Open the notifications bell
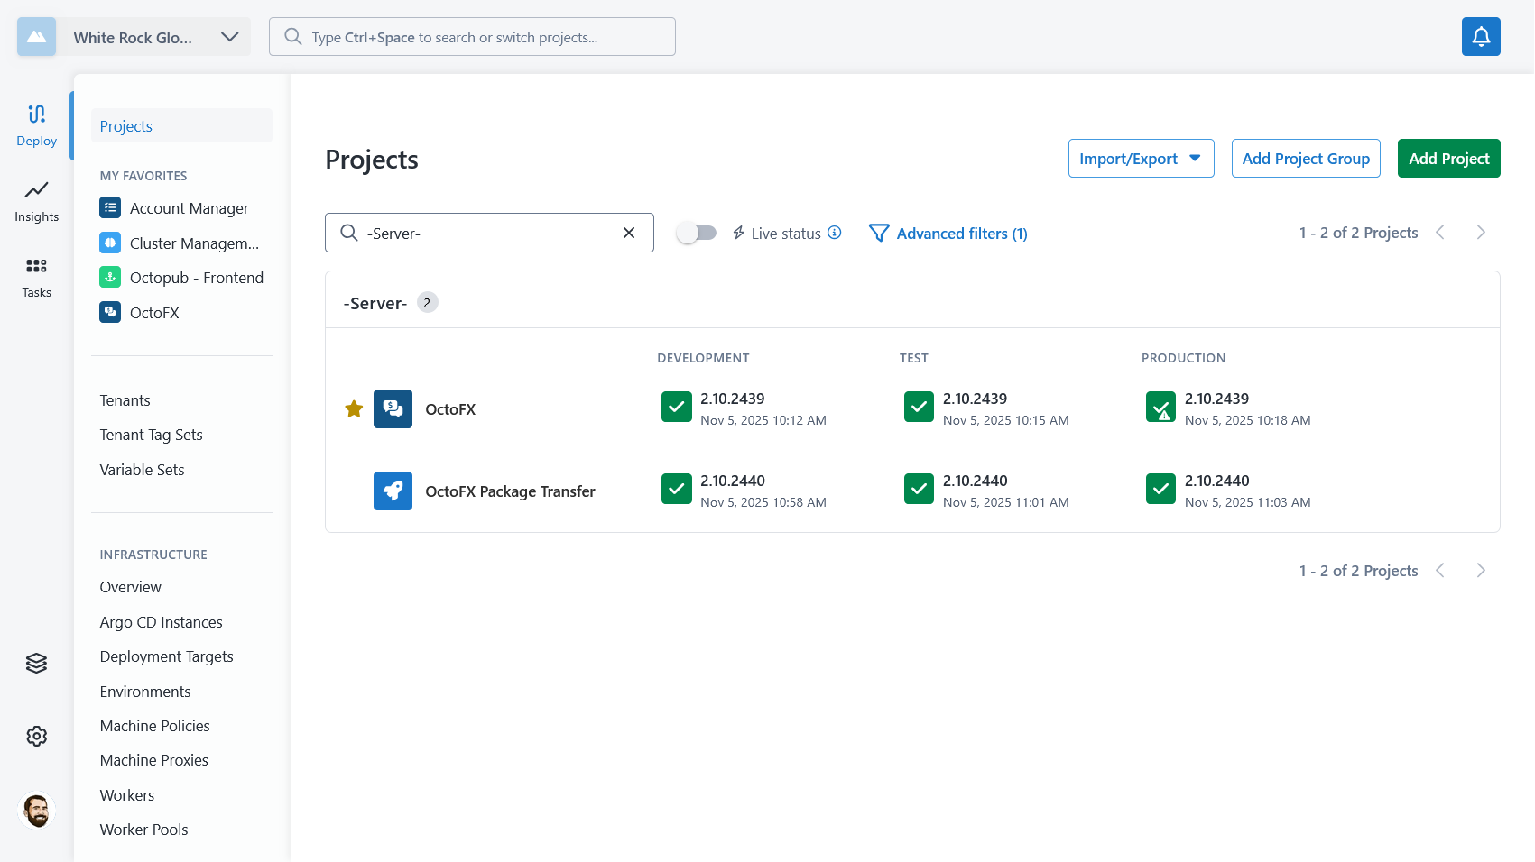Viewport: 1535px width, 862px height. 1480,37
